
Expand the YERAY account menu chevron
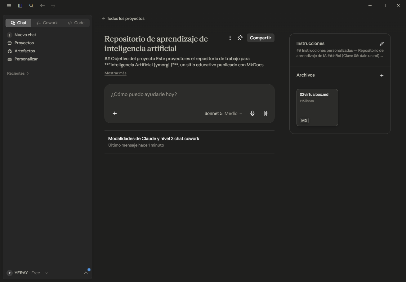click(x=47, y=273)
